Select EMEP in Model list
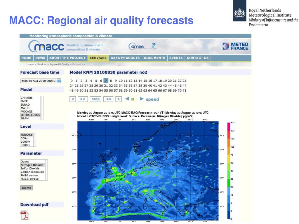The width and height of the screenshot is (299, 224). tap(30, 101)
